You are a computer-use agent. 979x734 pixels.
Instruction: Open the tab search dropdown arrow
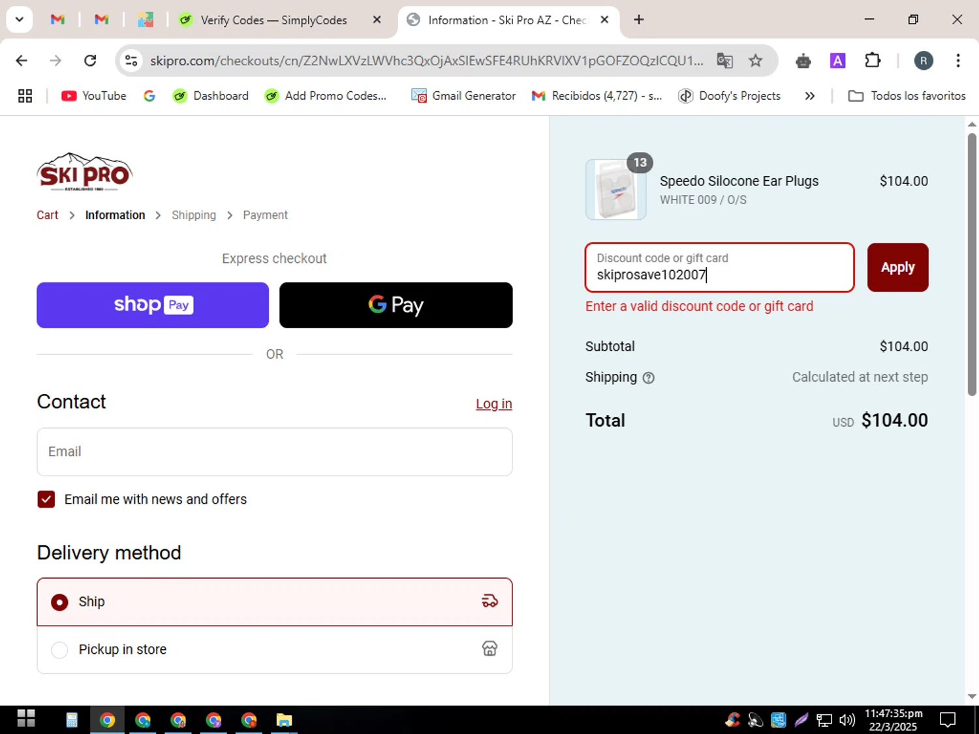pyautogui.click(x=20, y=20)
